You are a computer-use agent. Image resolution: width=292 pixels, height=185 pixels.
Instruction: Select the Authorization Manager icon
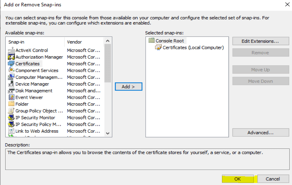[x=11, y=57]
